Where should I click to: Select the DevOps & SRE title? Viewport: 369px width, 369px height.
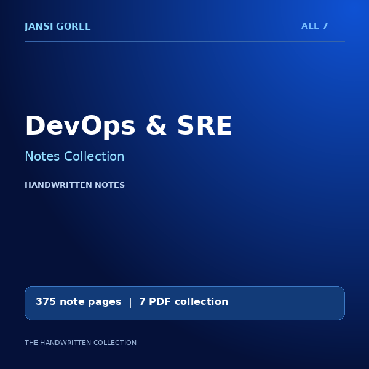coord(129,126)
